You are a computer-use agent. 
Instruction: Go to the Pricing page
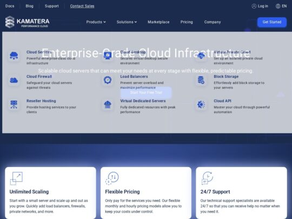click(x=187, y=22)
